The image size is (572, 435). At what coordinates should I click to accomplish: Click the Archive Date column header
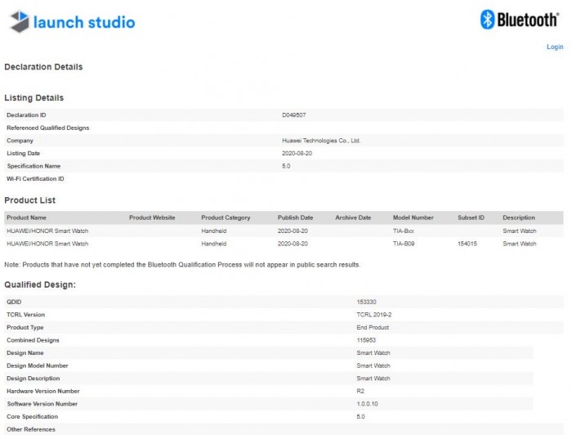click(353, 217)
